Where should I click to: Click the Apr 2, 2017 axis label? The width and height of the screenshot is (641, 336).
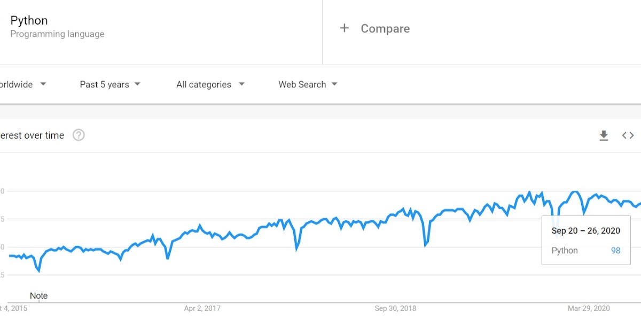(202, 308)
